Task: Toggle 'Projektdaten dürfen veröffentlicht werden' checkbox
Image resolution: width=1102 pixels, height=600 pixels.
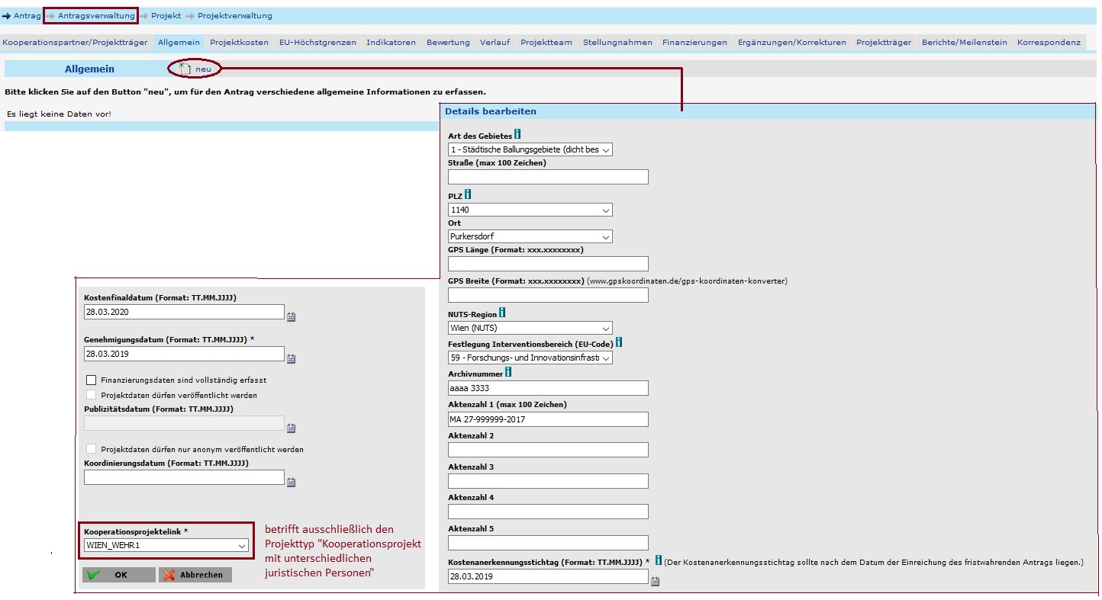Action: [x=92, y=395]
